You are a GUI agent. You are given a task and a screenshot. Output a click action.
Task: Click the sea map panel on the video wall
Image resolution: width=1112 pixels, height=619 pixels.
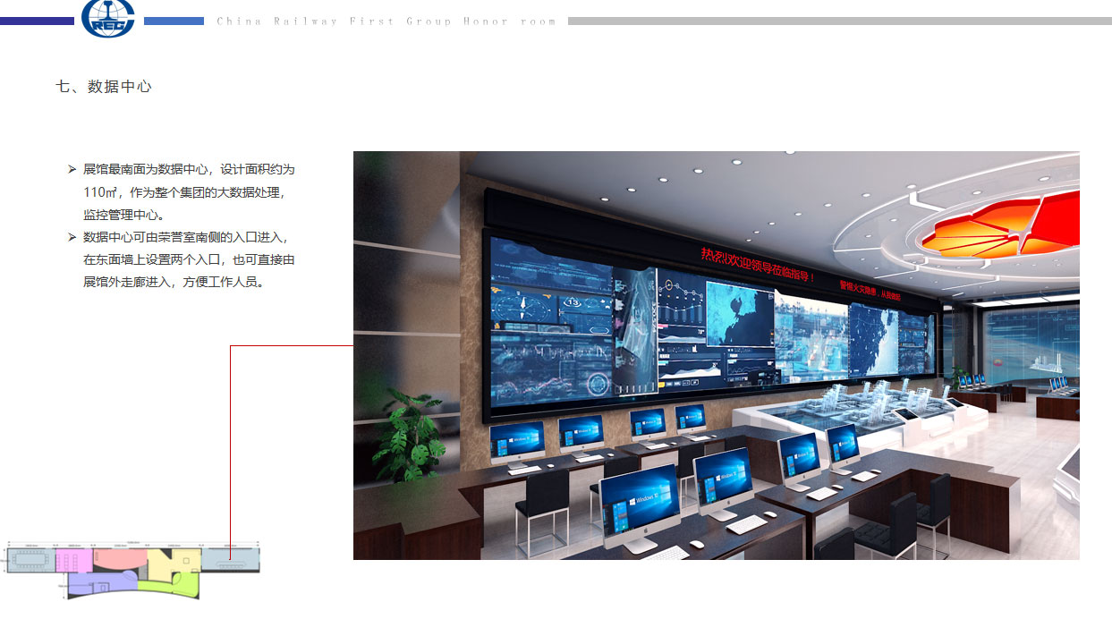(740, 314)
